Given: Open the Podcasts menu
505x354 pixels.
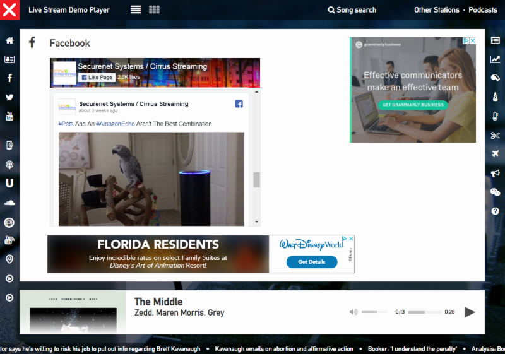Looking at the screenshot, I should click(483, 10).
